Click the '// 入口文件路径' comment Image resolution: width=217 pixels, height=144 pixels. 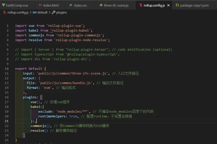coord(125,73)
